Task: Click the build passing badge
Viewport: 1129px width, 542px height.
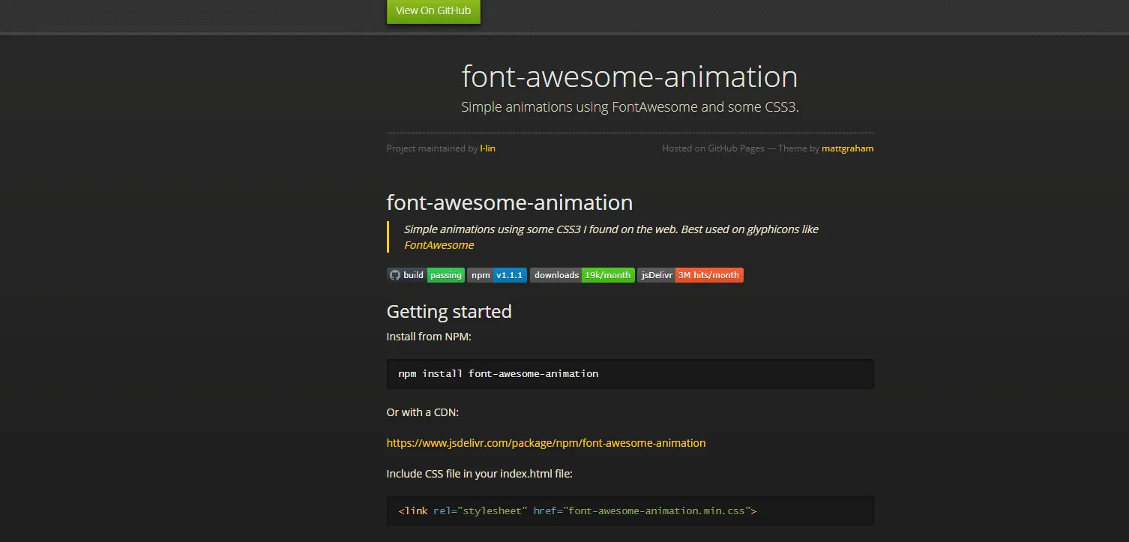Action: (x=426, y=275)
